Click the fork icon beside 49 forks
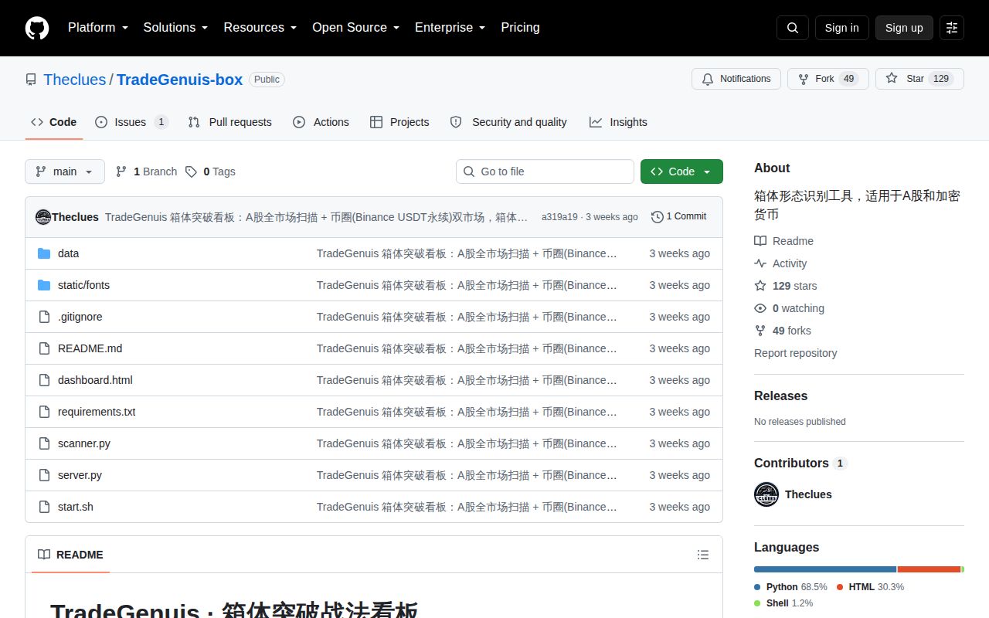Screen dimensions: 989x618 click(760, 331)
